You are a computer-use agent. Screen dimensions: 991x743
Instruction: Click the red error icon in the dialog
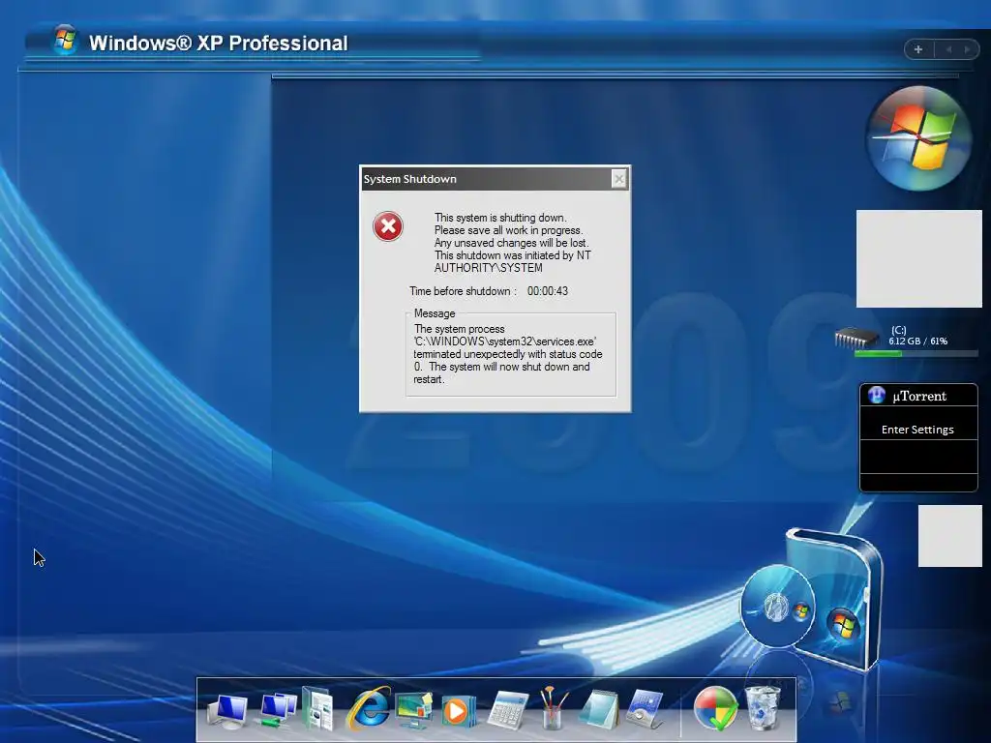pos(388,226)
